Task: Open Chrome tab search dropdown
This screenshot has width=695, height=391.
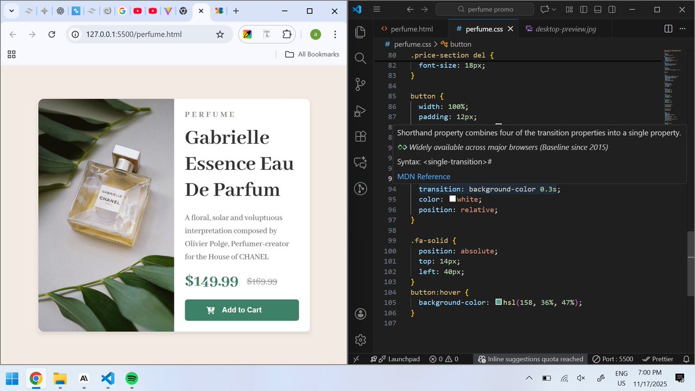Action: tap(12, 10)
